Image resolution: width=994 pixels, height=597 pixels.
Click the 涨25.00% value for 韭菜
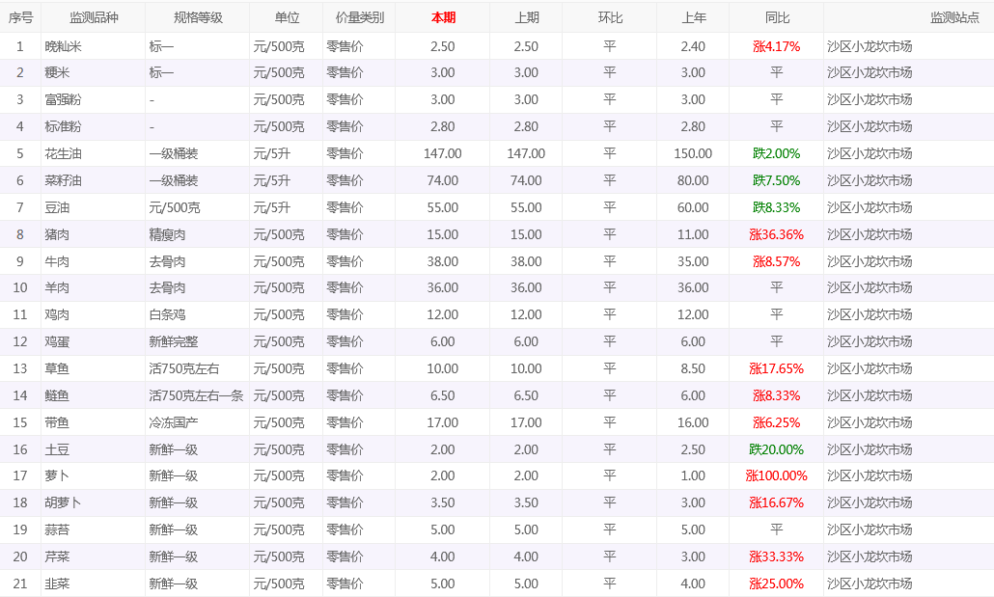coord(777,583)
